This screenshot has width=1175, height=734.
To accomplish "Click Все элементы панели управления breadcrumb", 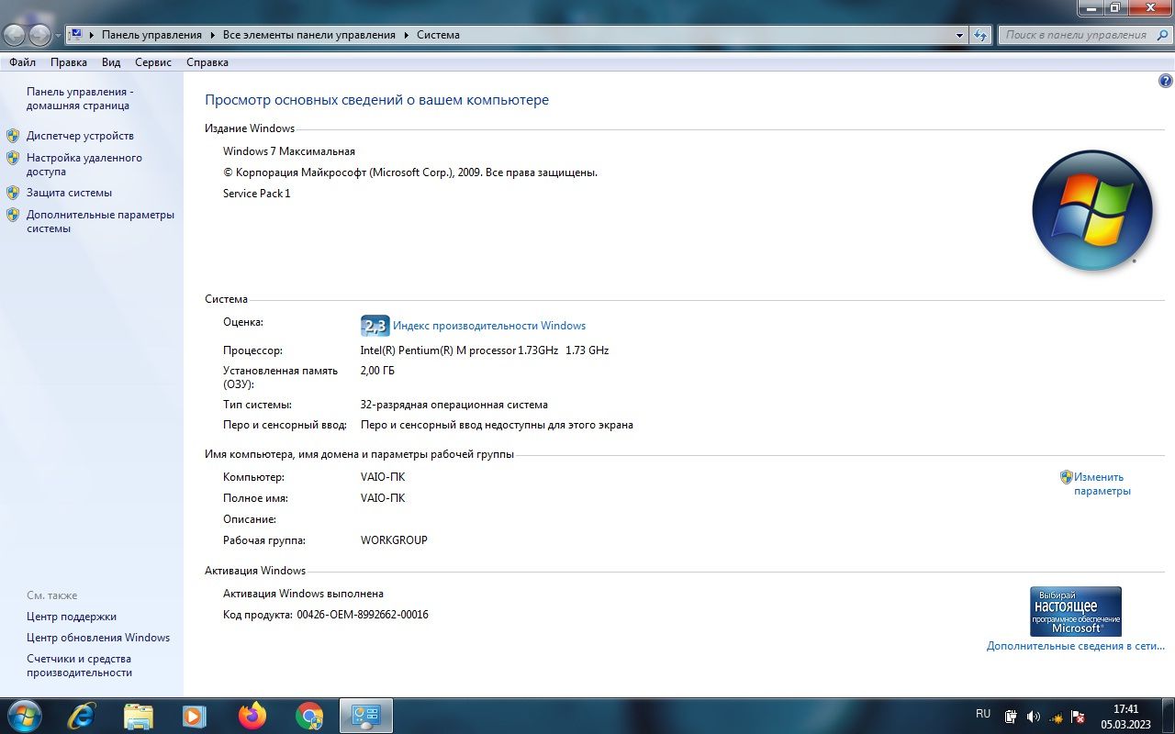I will pos(309,35).
